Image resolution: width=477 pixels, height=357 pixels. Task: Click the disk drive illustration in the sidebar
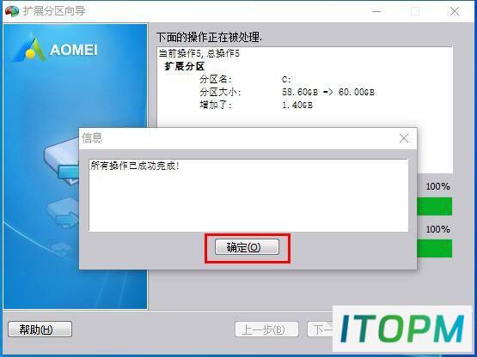(x=62, y=161)
